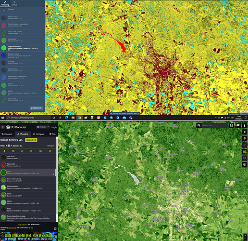Select the False color layer thumbnail
The width and height of the screenshot is (248, 241).
pyautogui.click(x=3, y=165)
